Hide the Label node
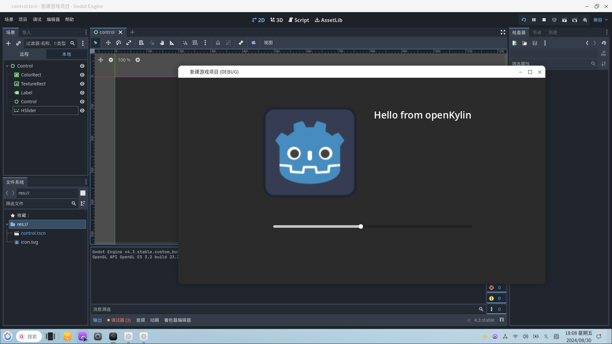612x344 pixels. [x=82, y=93]
